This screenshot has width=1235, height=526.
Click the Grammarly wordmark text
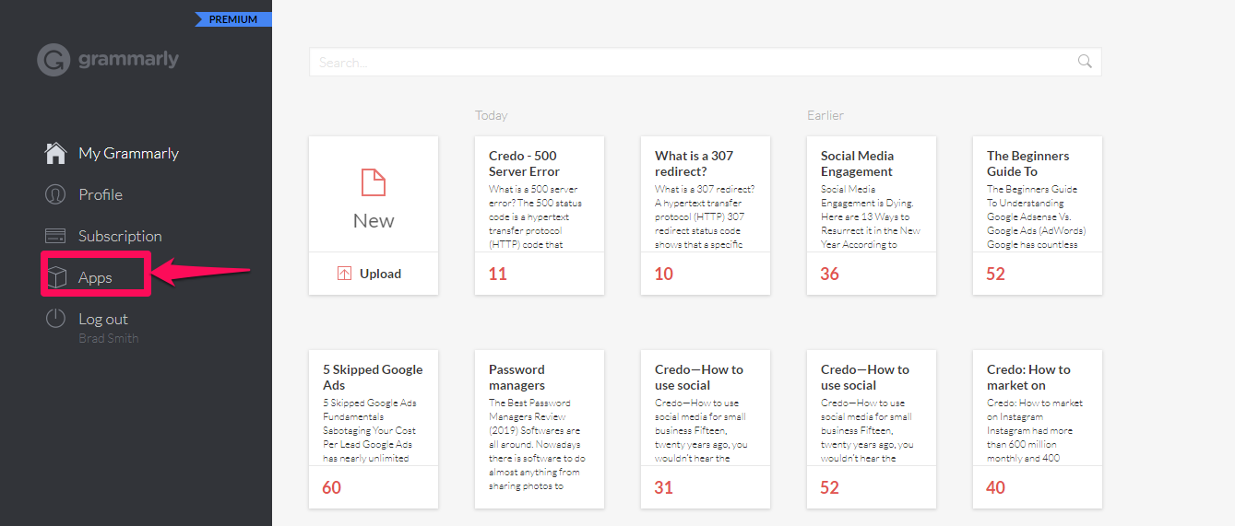(x=129, y=60)
